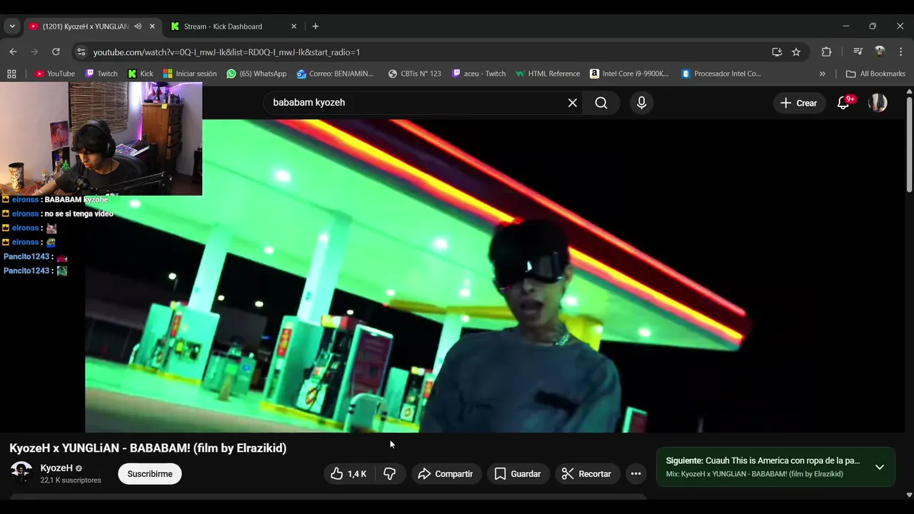
Task: Open more actions three-dot button
Action: tap(636, 473)
